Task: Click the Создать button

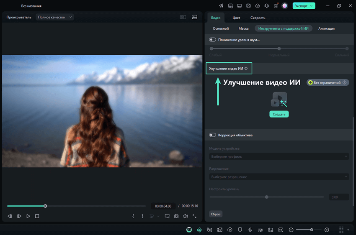Action: pos(279,114)
